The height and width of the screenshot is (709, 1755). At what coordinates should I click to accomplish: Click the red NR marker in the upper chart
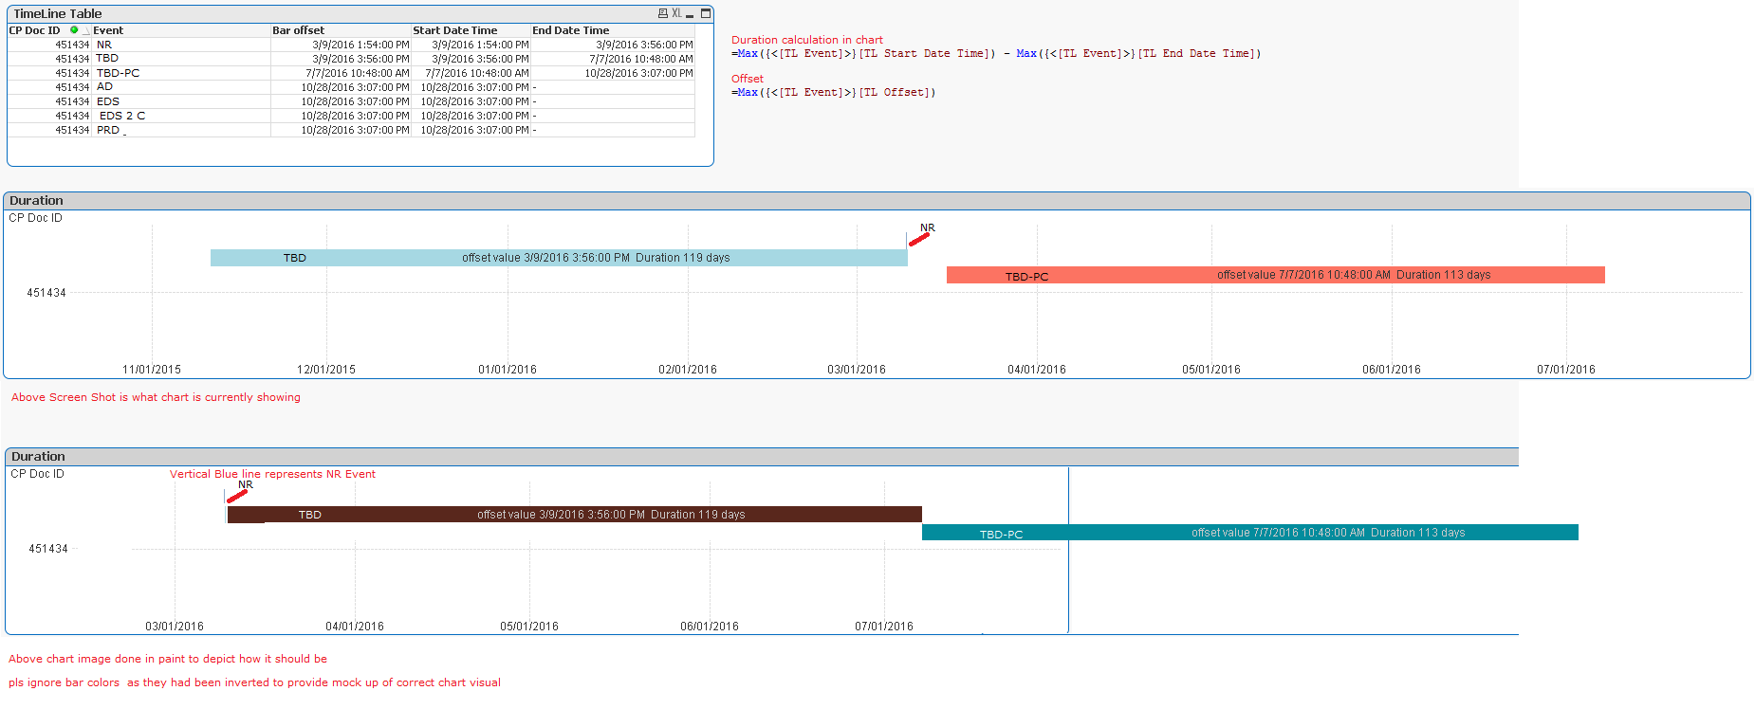(x=918, y=240)
